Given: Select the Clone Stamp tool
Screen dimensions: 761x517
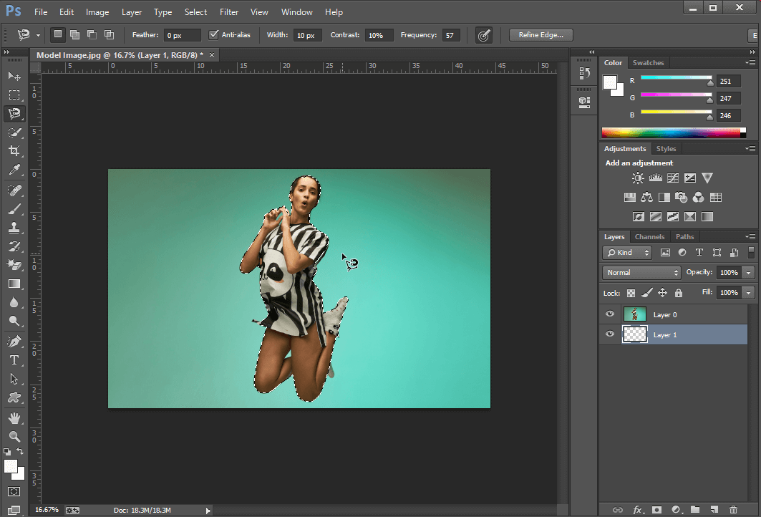Looking at the screenshot, I should (x=14, y=228).
